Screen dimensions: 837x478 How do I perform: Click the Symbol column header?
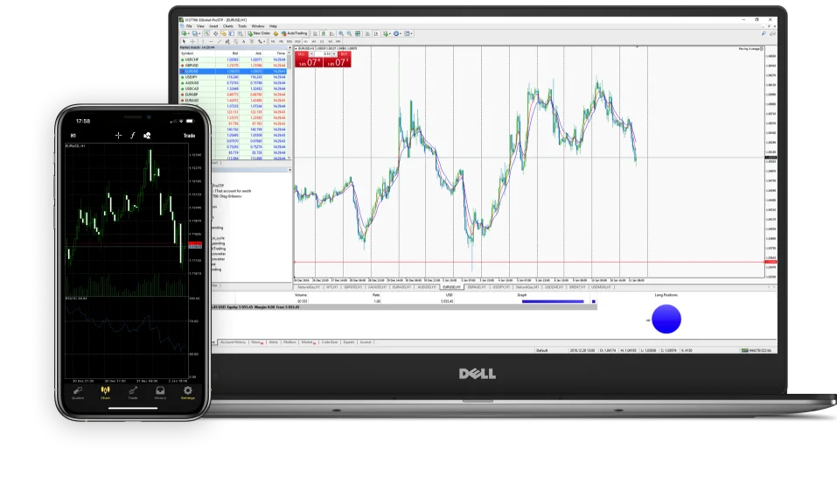[x=187, y=53]
